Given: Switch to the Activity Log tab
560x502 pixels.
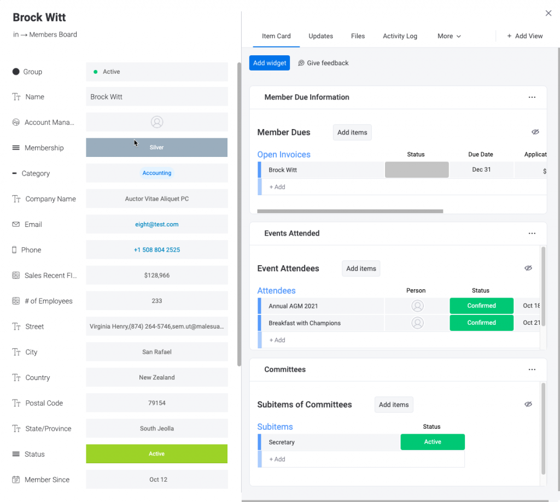Looking at the screenshot, I should click(x=400, y=36).
